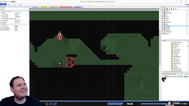This screenshot has height=106, width=189.
Task: Click the Save icon in quick access toolbar
Action: click(x=4, y=2)
